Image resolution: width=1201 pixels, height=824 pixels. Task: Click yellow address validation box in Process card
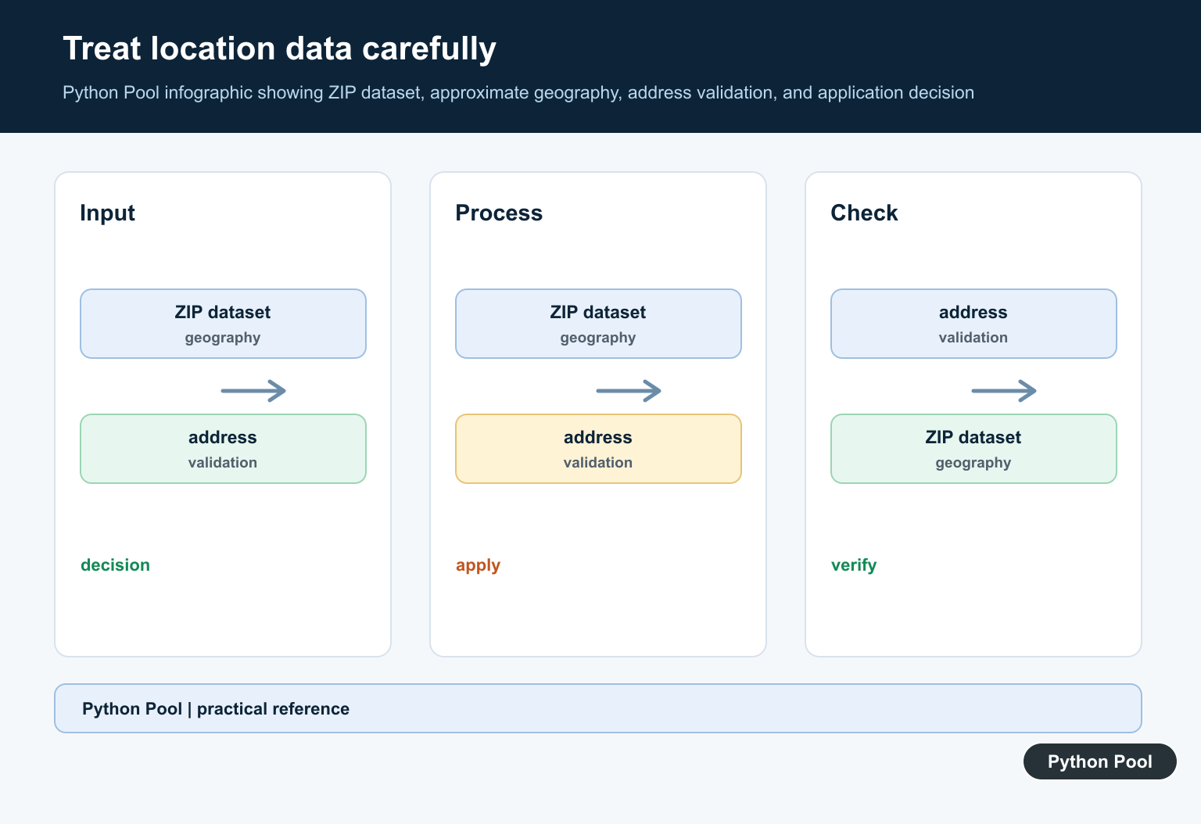(x=598, y=449)
